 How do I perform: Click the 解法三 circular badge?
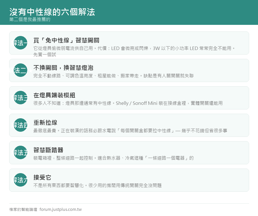click(20, 98)
